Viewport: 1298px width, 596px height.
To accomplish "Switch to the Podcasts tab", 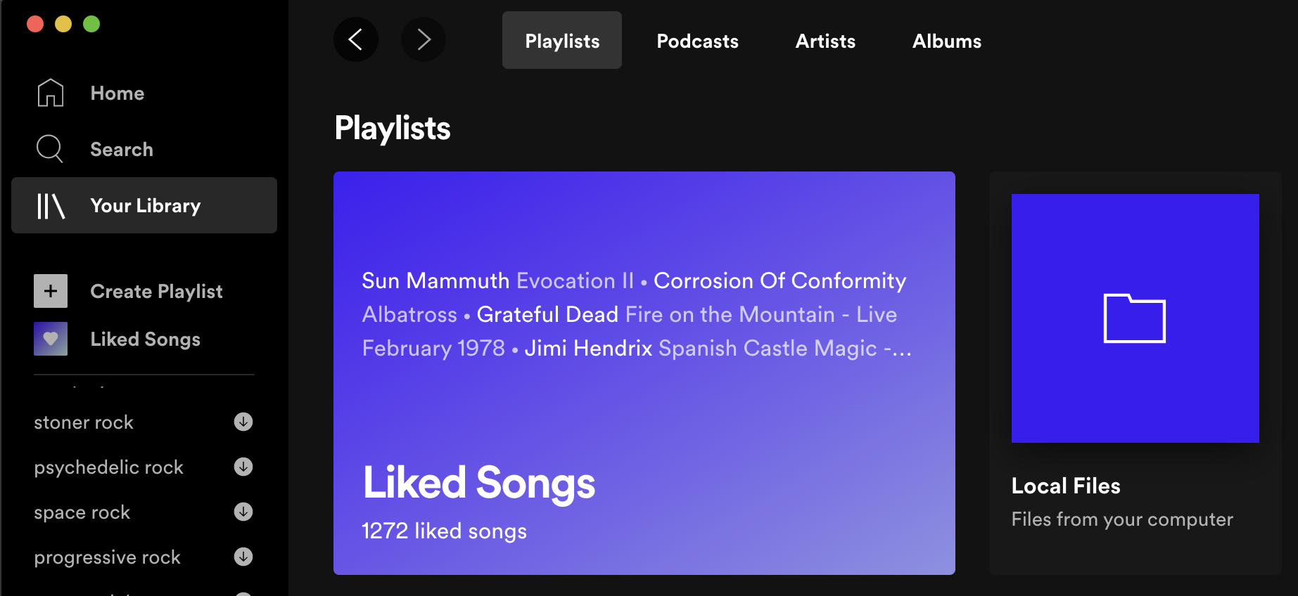I will pyautogui.click(x=697, y=41).
